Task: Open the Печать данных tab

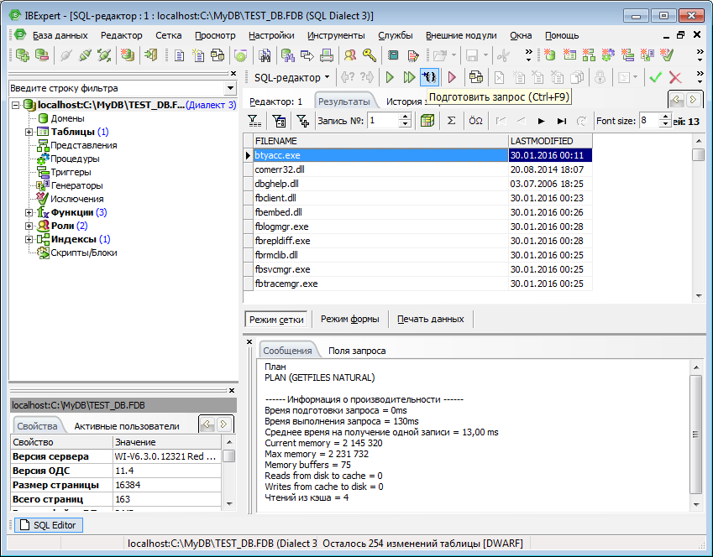Action: pos(431,319)
